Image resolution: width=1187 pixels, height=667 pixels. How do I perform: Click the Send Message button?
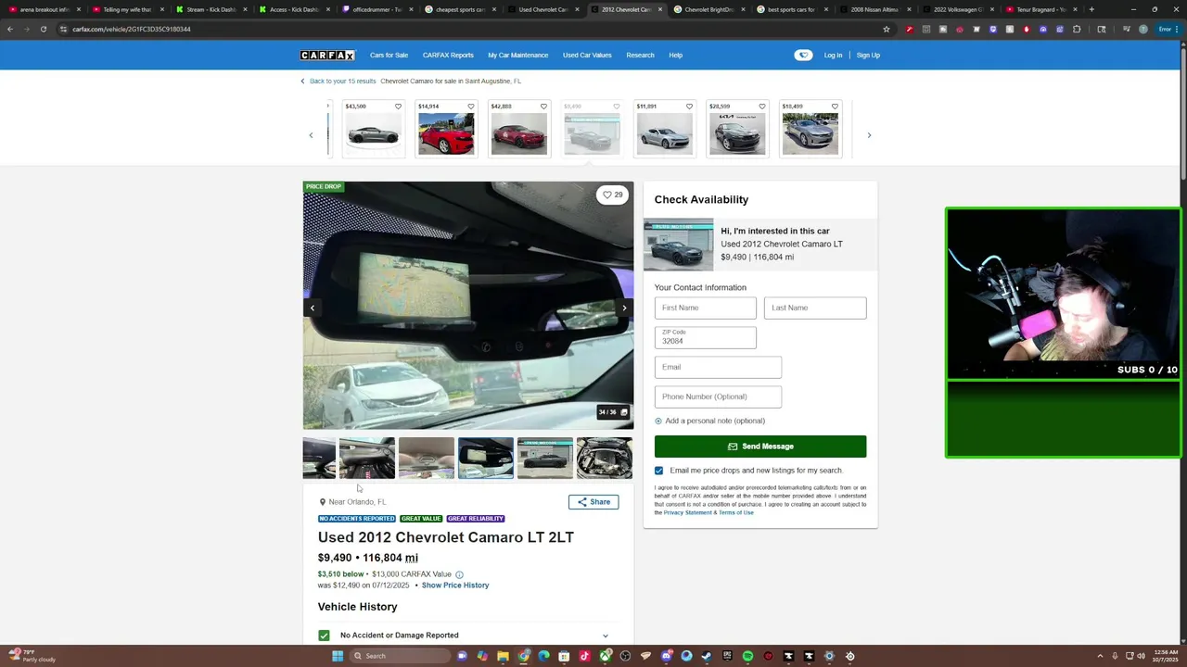pyautogui.click(x=760, y=447)
